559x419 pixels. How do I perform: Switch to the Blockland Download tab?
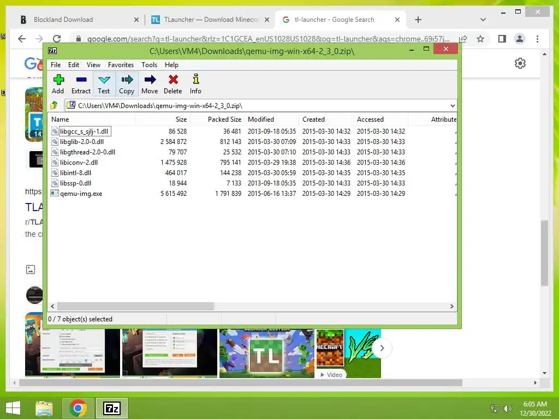(x=75, y=20)
